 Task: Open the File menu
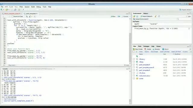point(2,7)
